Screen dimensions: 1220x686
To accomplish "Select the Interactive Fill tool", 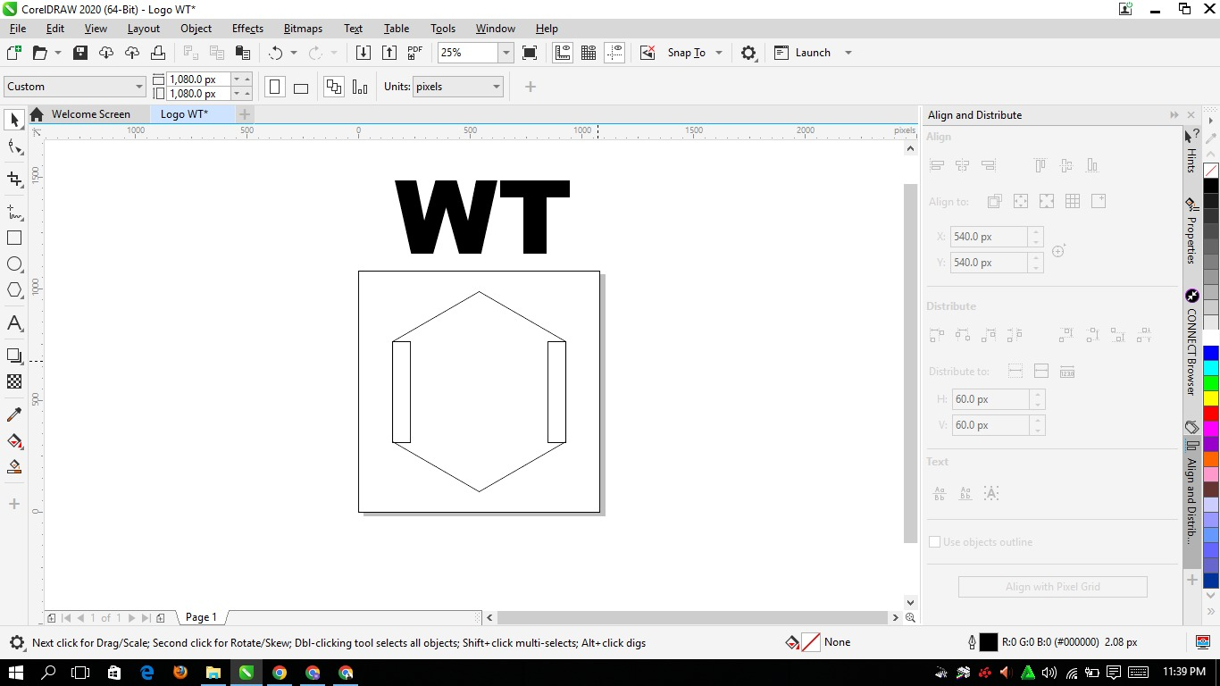I will point(14,441).
